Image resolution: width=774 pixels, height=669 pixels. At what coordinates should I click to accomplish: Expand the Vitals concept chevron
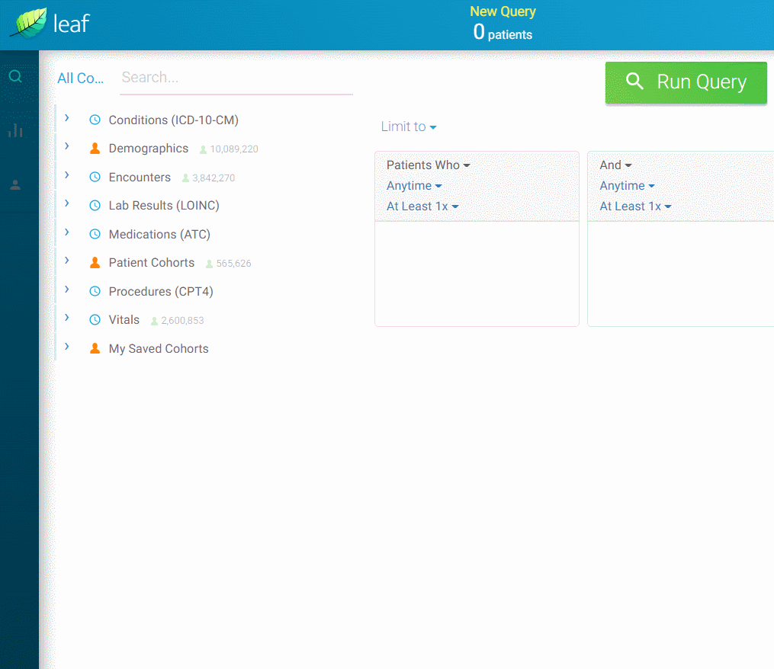(67, 318)
